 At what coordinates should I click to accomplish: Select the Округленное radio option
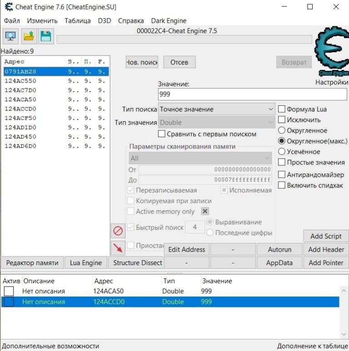pos(282,130)
